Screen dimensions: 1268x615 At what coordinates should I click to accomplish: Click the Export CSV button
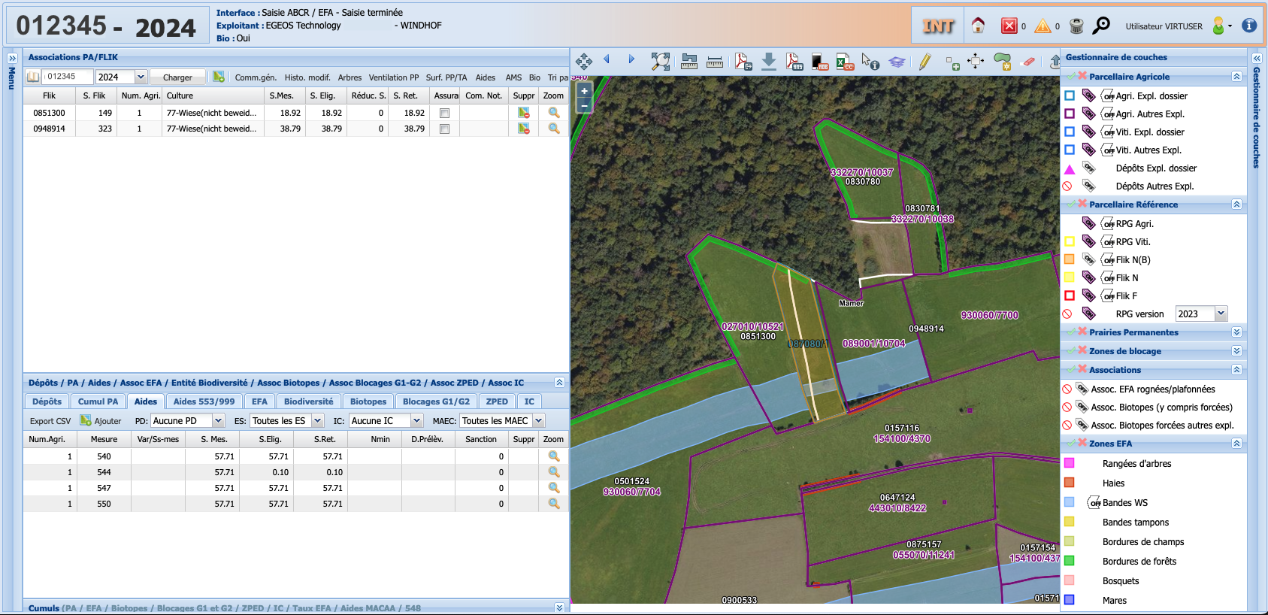(50, 421)
